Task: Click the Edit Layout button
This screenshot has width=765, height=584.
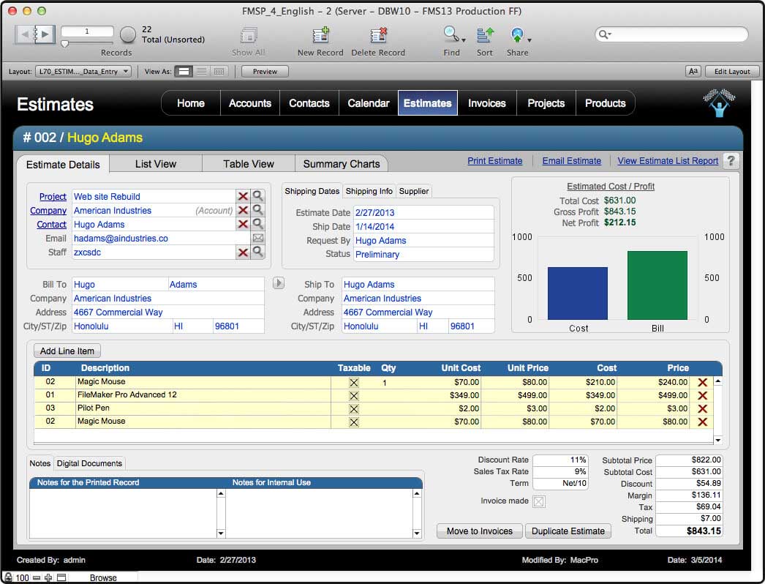Action: click(x=732, y=71)
